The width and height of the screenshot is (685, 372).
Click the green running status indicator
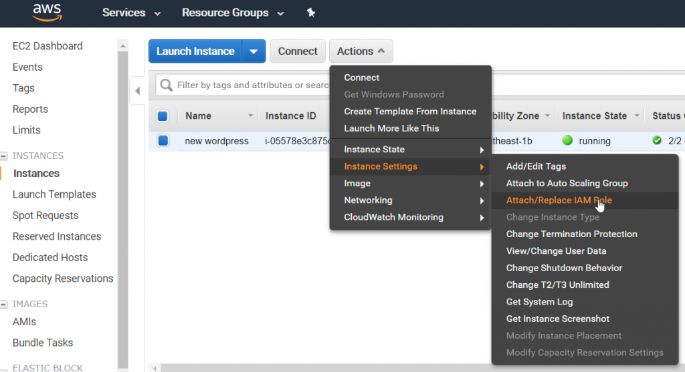click(x=567, y=140)
